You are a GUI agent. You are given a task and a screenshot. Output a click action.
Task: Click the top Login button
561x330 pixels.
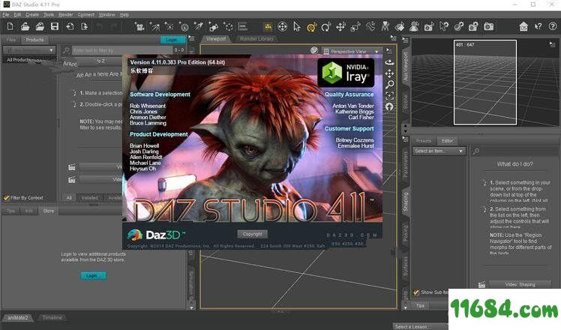coord(172,40)
